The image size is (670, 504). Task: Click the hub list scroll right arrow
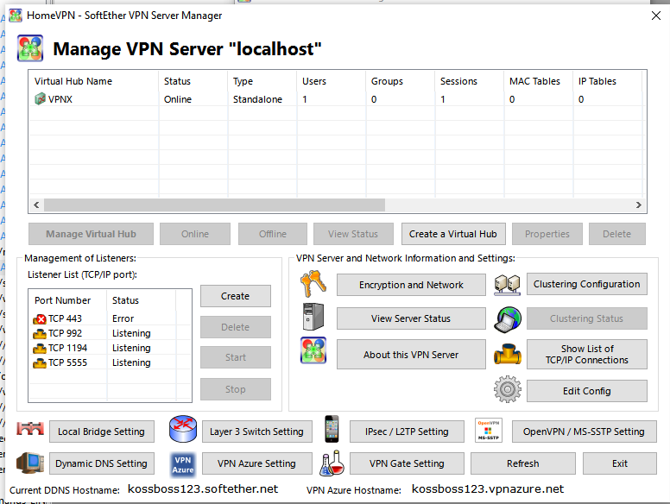click(638, 205)
